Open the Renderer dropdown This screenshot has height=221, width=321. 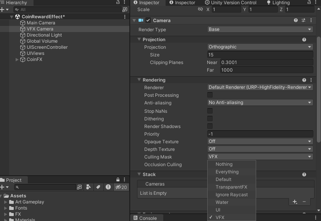click(260, 87)
